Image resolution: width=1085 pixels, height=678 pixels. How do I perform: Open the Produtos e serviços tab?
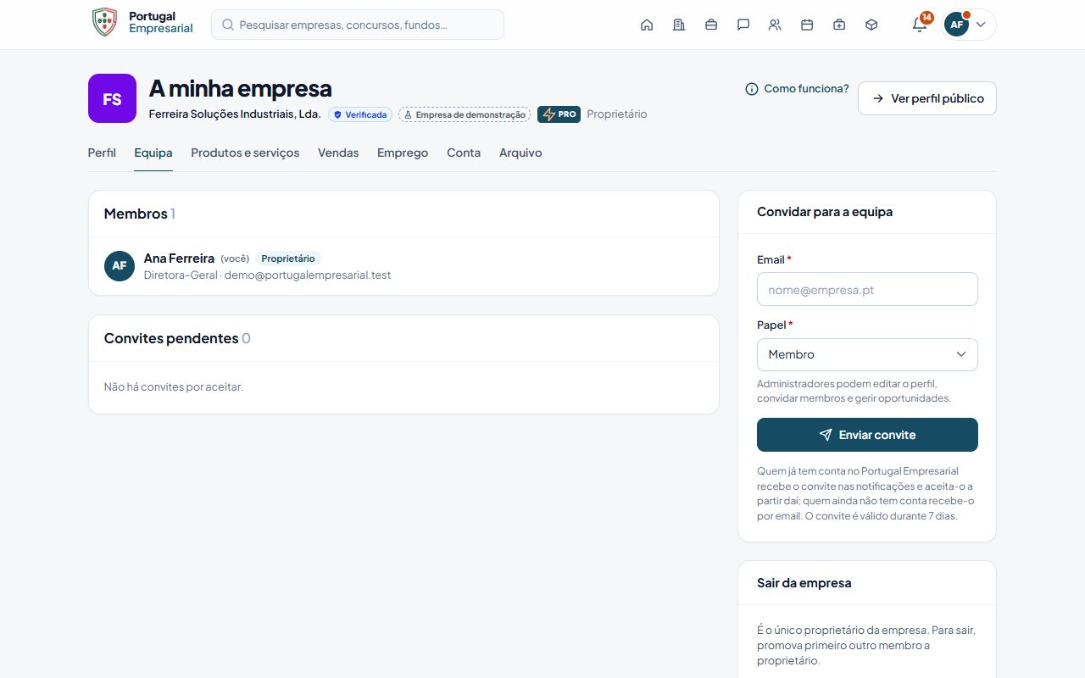tap(245, 153)
